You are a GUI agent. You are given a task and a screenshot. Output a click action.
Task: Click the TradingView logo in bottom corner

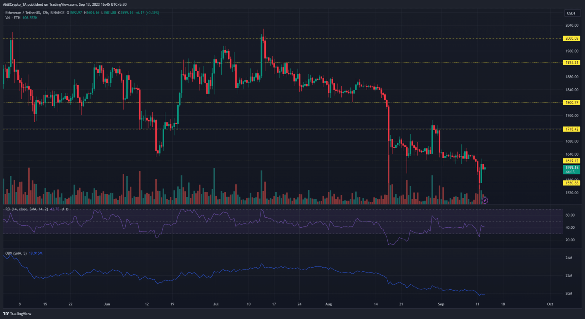click(18, 314)
